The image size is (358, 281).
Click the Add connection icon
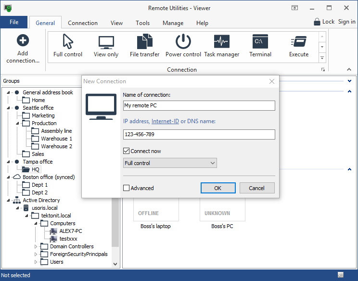(x=23, y=41)
